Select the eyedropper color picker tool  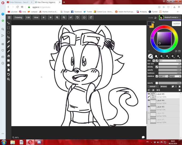(x=9, y=42)
